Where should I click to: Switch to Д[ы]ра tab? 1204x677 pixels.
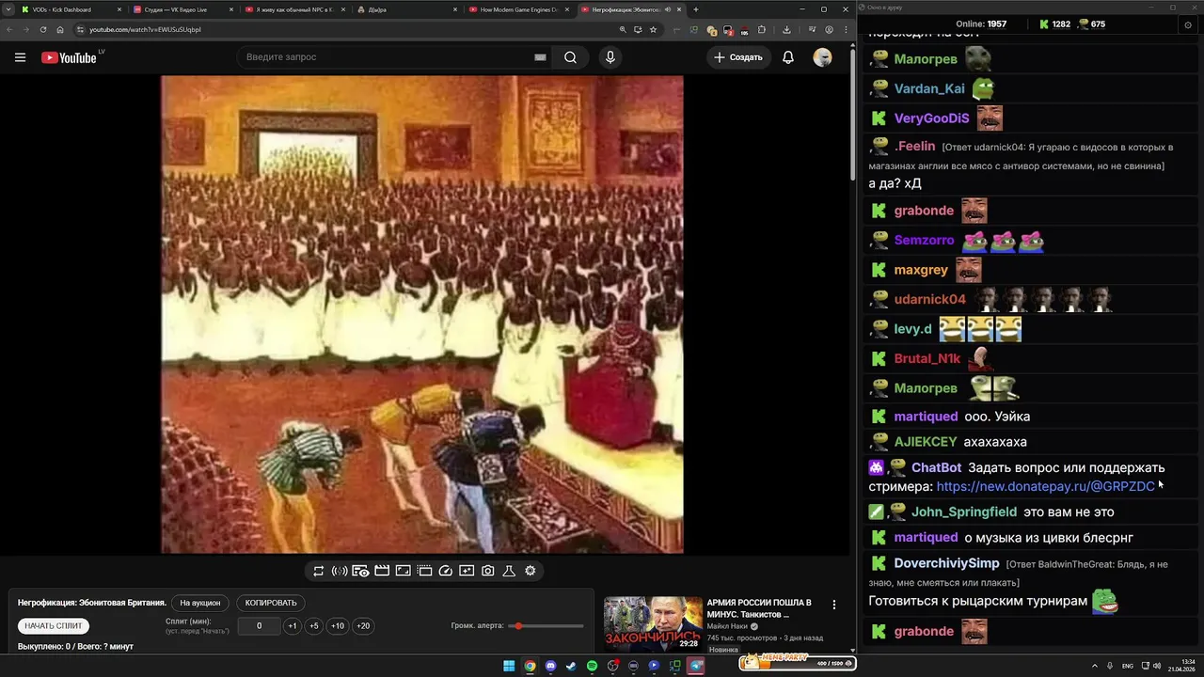point(404,9)
